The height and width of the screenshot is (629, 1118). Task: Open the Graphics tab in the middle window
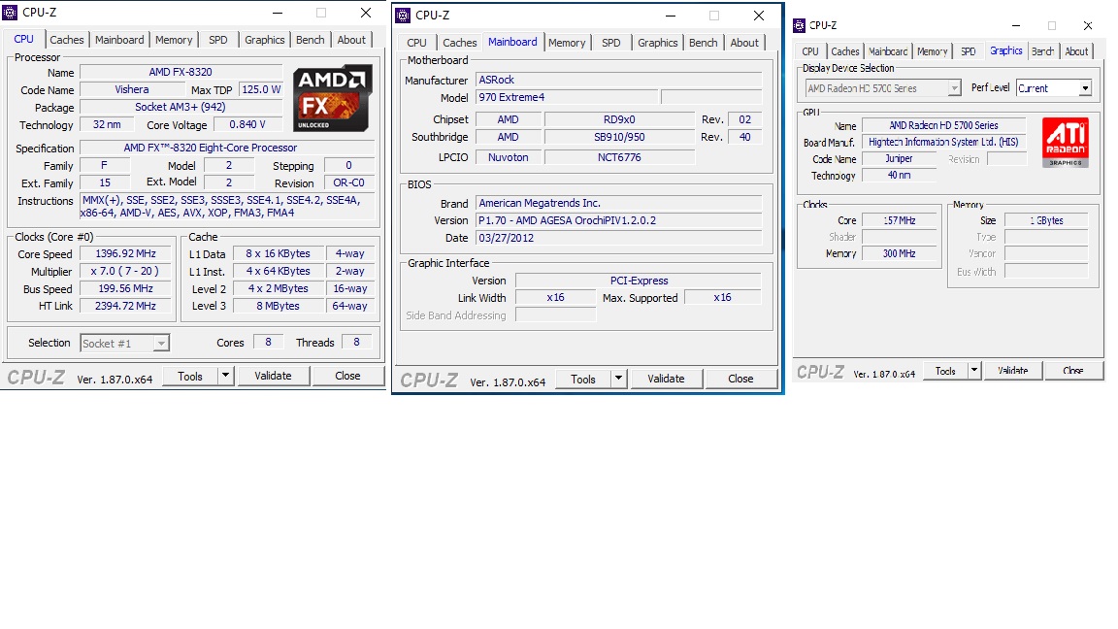point(657,43)
